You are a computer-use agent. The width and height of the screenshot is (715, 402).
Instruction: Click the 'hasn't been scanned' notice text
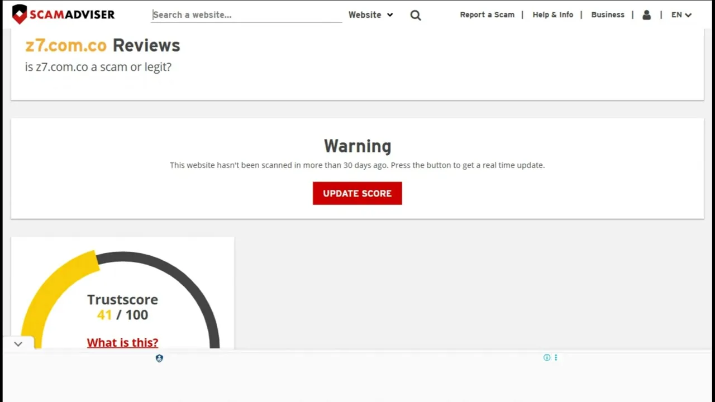[357, 165]
